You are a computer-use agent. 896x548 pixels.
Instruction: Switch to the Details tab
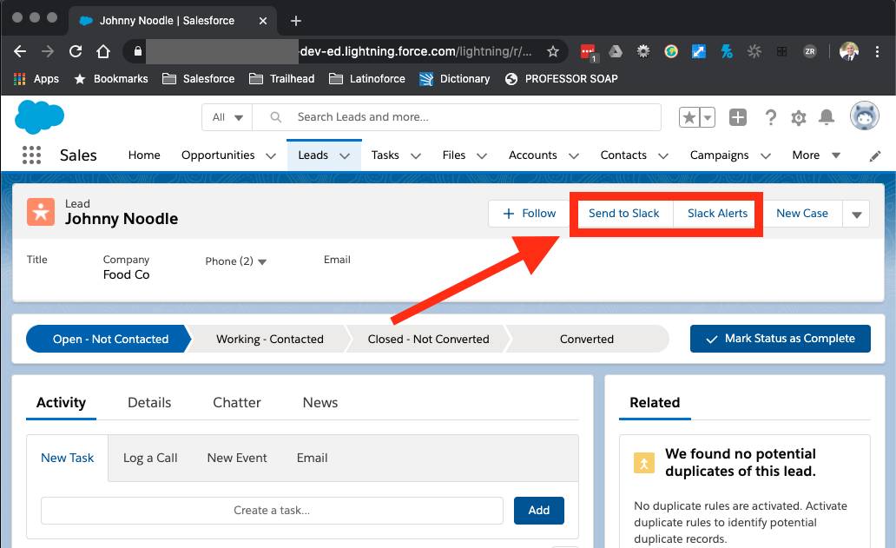[x=149, y=403]
